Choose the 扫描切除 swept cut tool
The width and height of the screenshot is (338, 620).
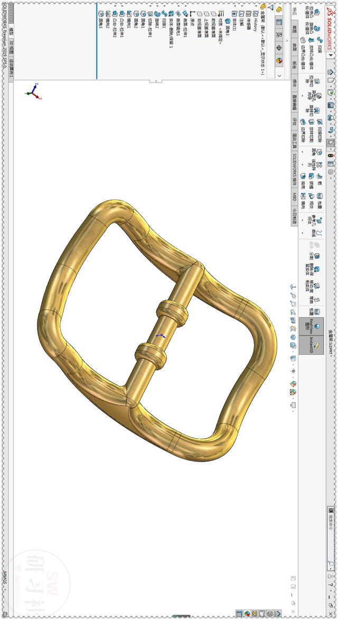[x=320, y=129]
